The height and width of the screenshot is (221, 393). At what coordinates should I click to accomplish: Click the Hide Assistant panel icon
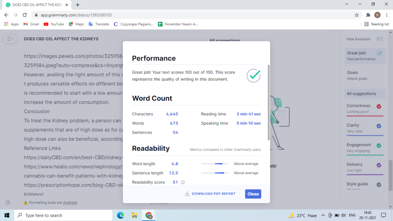click(x=380, y=39)
